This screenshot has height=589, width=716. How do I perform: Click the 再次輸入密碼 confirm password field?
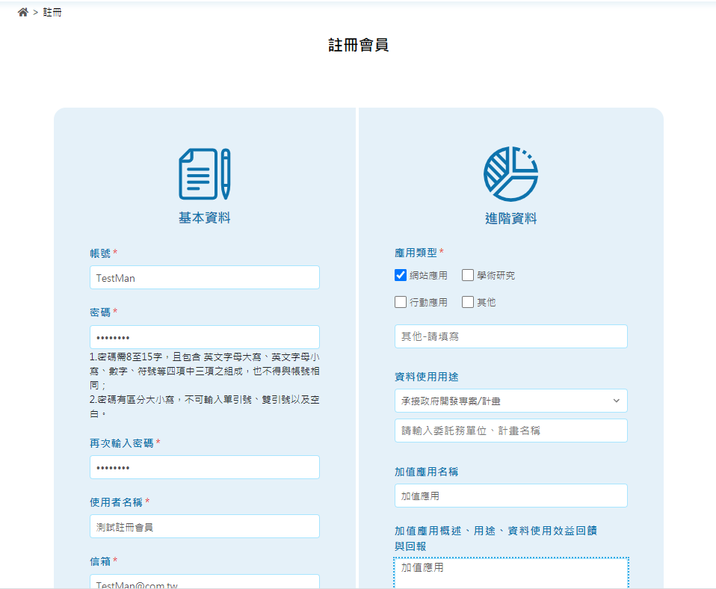point(204,466)
